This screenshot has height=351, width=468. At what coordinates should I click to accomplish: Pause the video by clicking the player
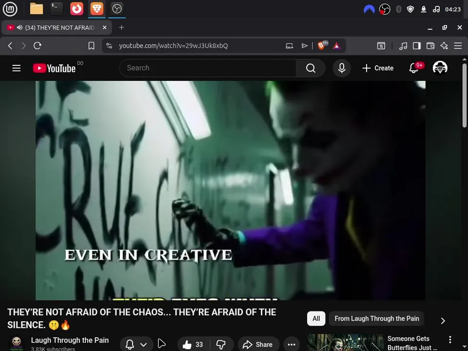pyautogui.click(x=231, y=191)
